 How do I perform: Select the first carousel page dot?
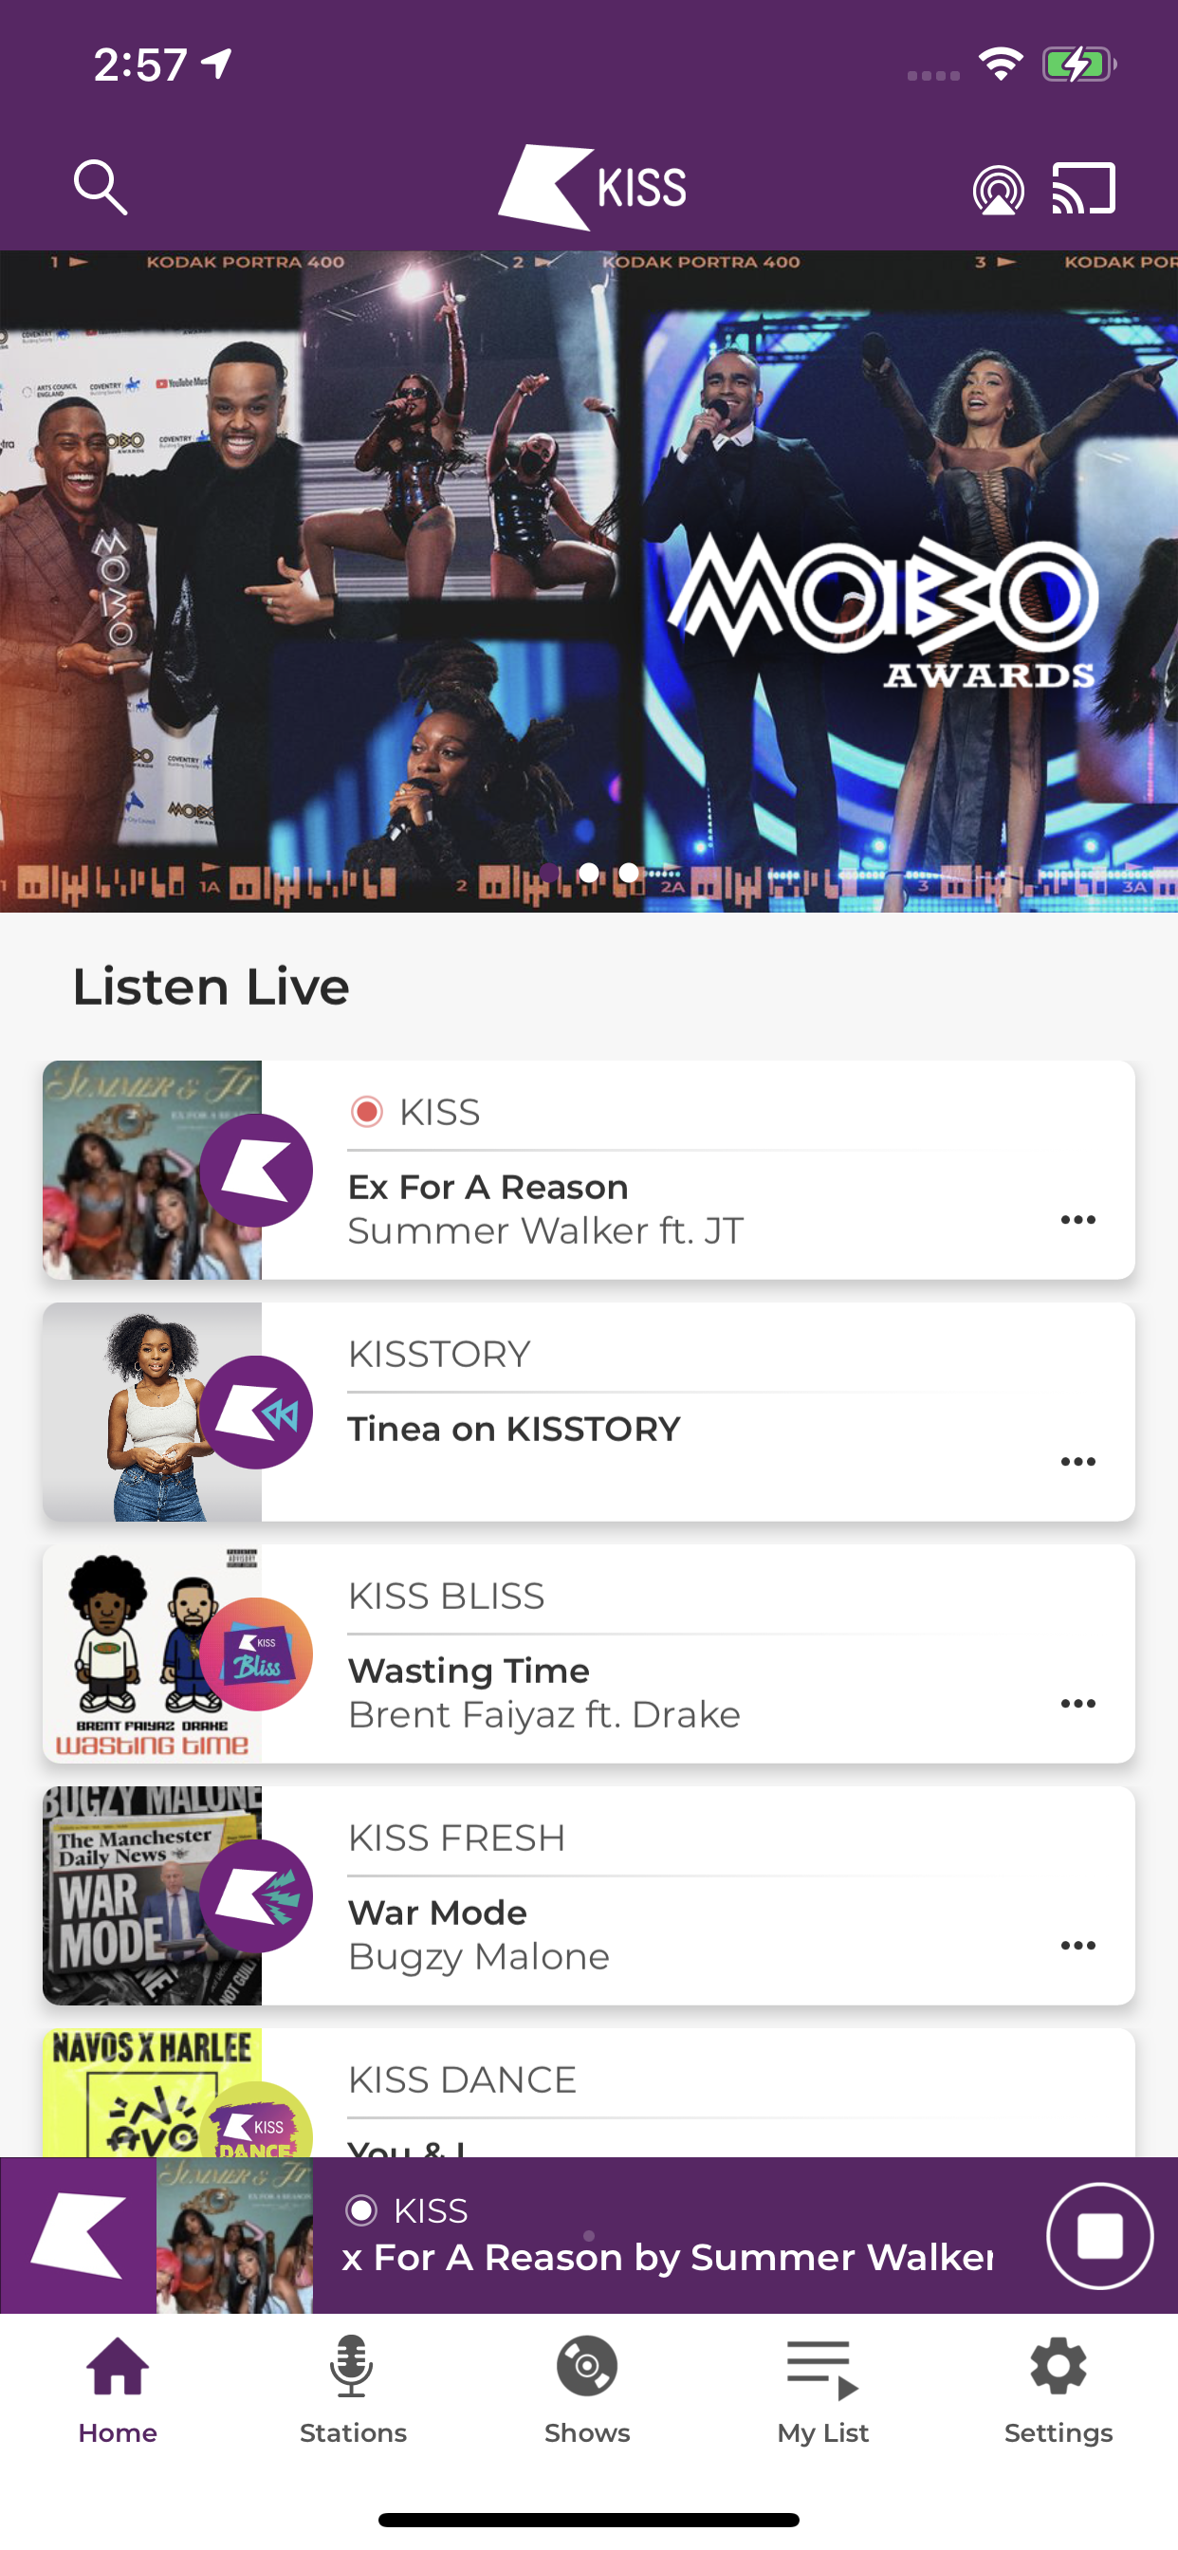[x=548, y=872]
